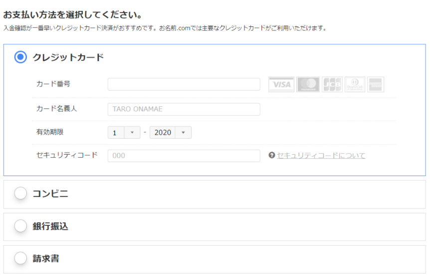This screenshot has height=279, width=430.
Task: Click the American Express card logo icon
Action: coord(376,85)
